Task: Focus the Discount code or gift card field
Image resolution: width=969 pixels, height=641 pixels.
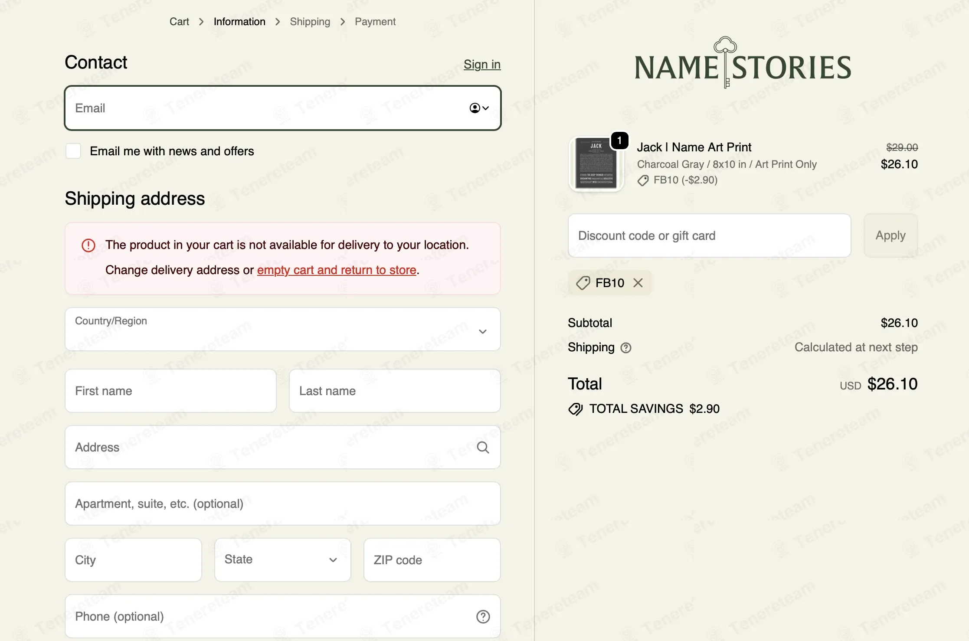Action: (709, 235)
